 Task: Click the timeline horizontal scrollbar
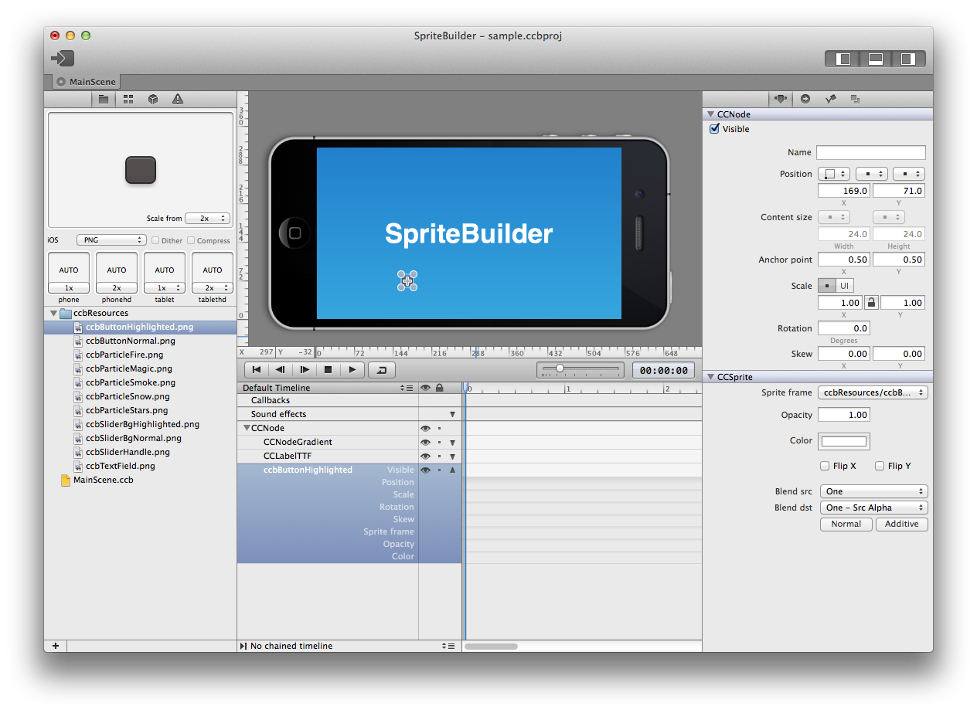click(491, 646)
